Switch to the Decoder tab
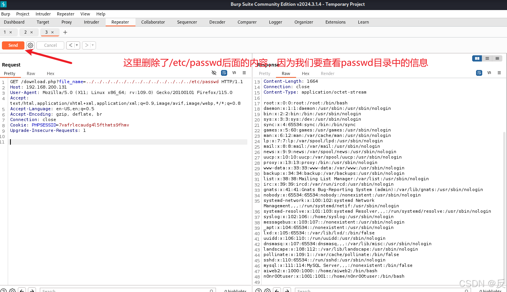 217,22
